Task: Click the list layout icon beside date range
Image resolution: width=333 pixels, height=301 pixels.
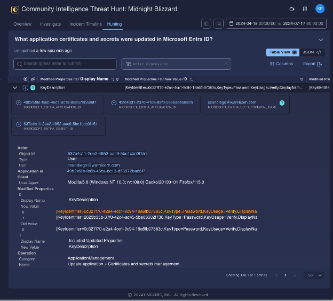Action: (218, 24)
